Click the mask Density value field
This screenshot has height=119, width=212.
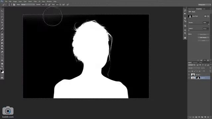pyautogui.click(x=205, y=22)
